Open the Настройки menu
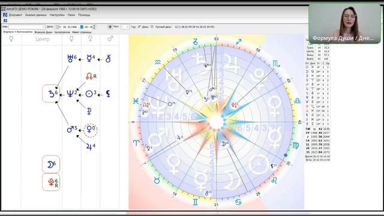Image resolution: width=384 pixels, height=216 pixels. [57, 15]
